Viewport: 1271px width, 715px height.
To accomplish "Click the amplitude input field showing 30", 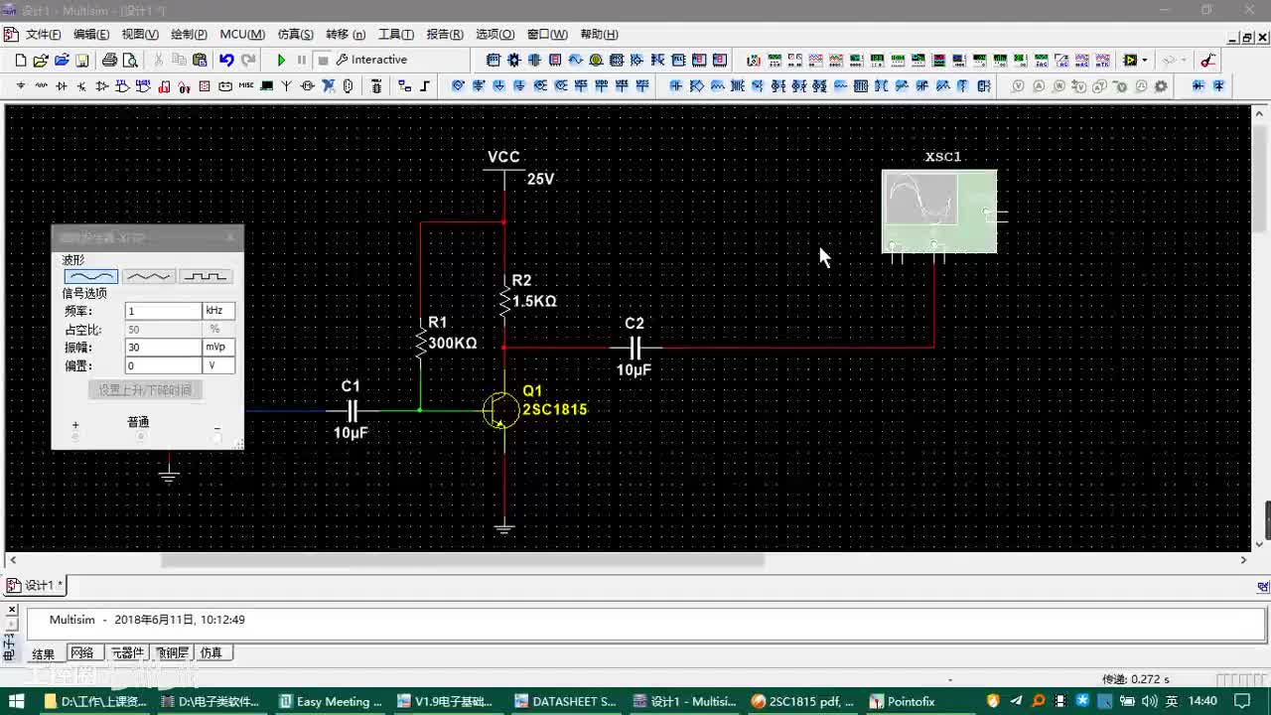I will click(x=163, y=348).
